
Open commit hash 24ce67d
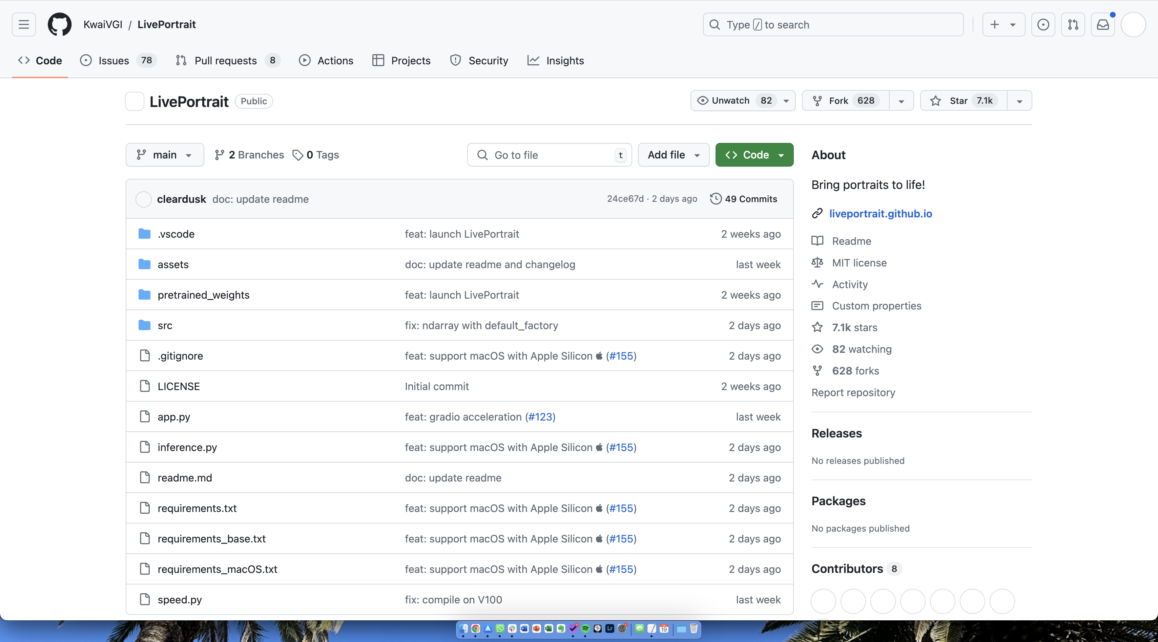pyautogui.click(x=625, y=199)
